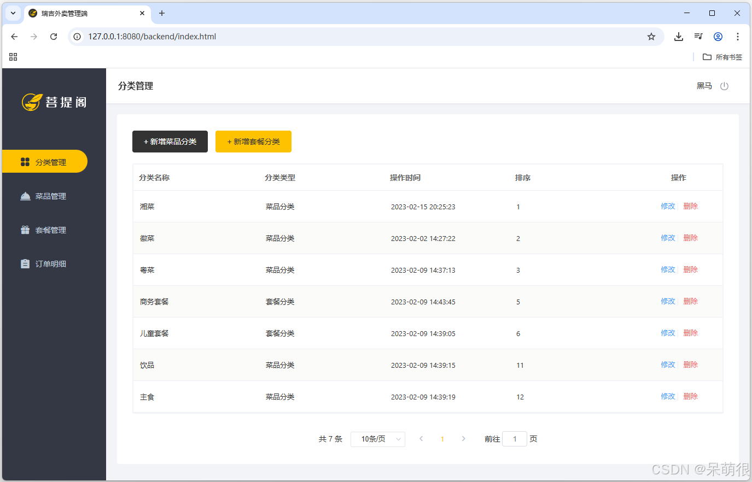Select page number 1 in pagination

(442, 439)
